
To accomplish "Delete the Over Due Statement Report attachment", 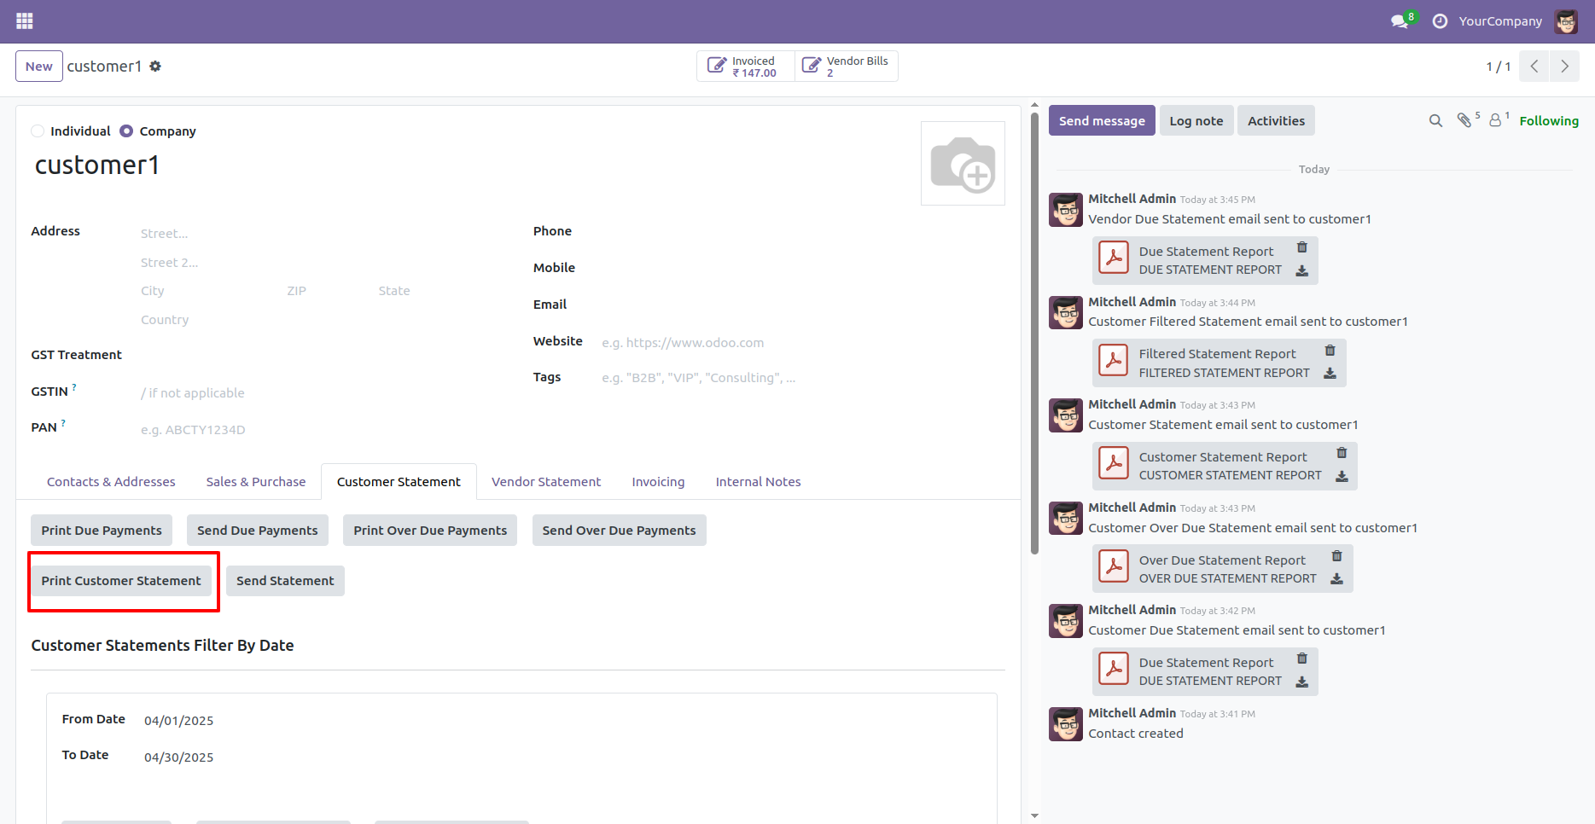I will pos(1337,554).
